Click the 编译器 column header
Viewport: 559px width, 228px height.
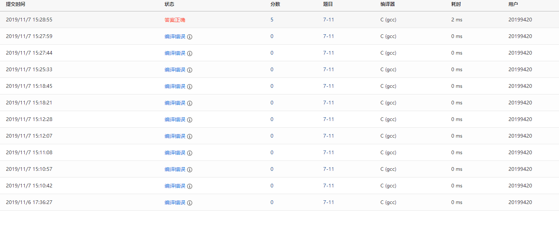click(x=388, y=4)
